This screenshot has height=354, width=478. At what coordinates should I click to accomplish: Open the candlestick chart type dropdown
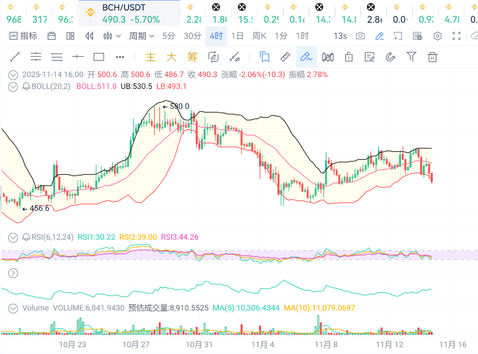111,36
